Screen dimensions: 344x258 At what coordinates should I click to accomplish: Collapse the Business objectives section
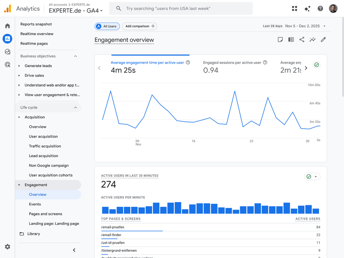tap(76, 56)
